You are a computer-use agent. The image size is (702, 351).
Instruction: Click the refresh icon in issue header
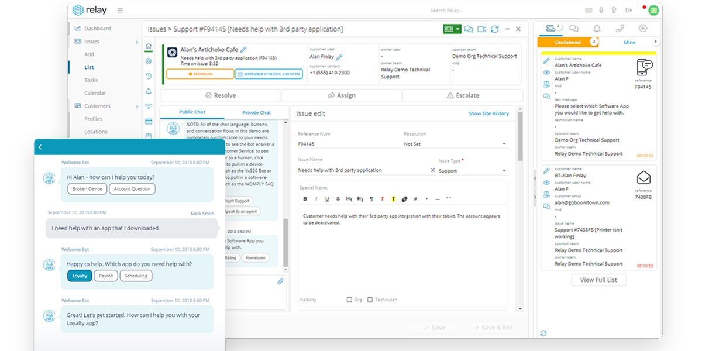pos(495,29)
